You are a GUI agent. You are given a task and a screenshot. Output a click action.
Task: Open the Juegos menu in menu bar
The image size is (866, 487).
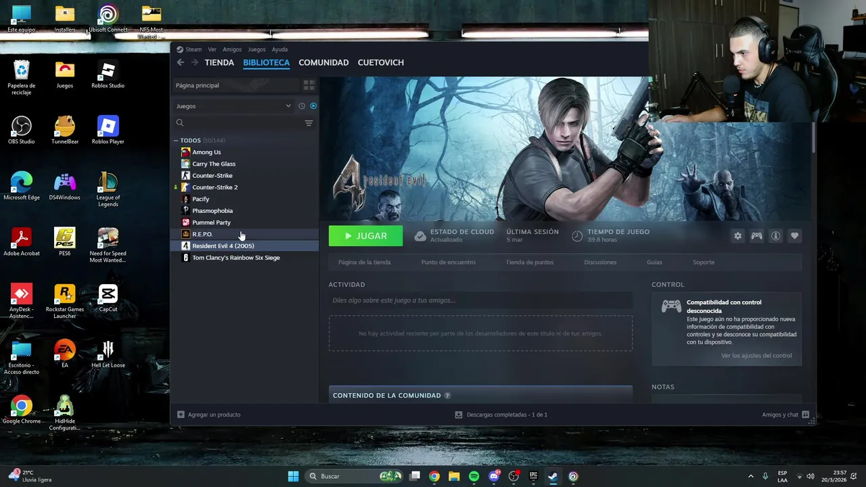click(256, 49)
